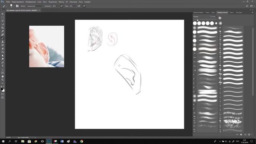This screenshot has width=256, height=144.
Task: Select the Clone Stamp tool
Action: pos(2,42)
